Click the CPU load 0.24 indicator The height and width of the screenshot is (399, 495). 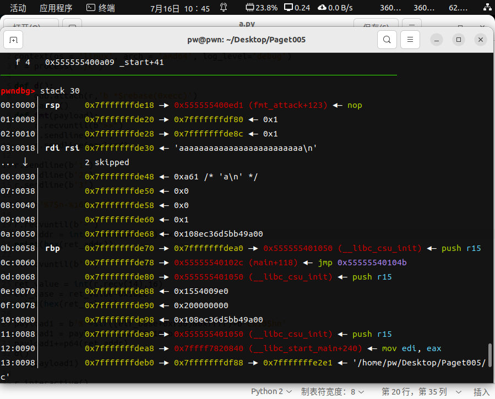tap(297, 8)
